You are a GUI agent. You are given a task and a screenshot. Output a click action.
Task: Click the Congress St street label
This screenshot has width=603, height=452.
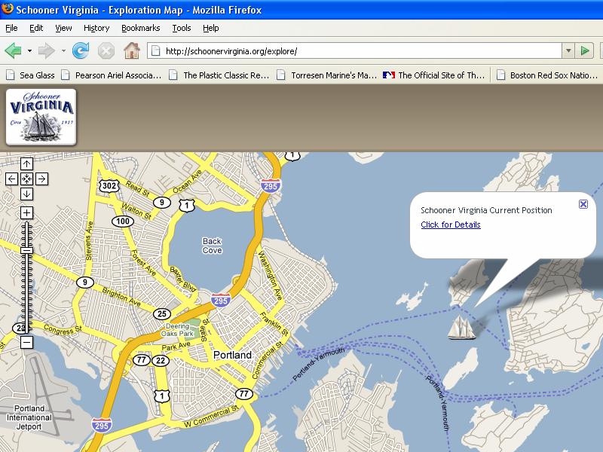point(63,329)
